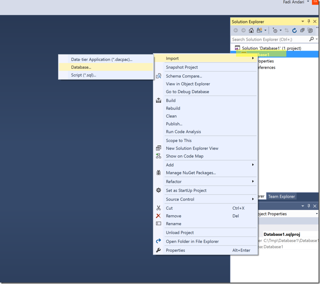Select Clean from context menu

pos(206,116)
